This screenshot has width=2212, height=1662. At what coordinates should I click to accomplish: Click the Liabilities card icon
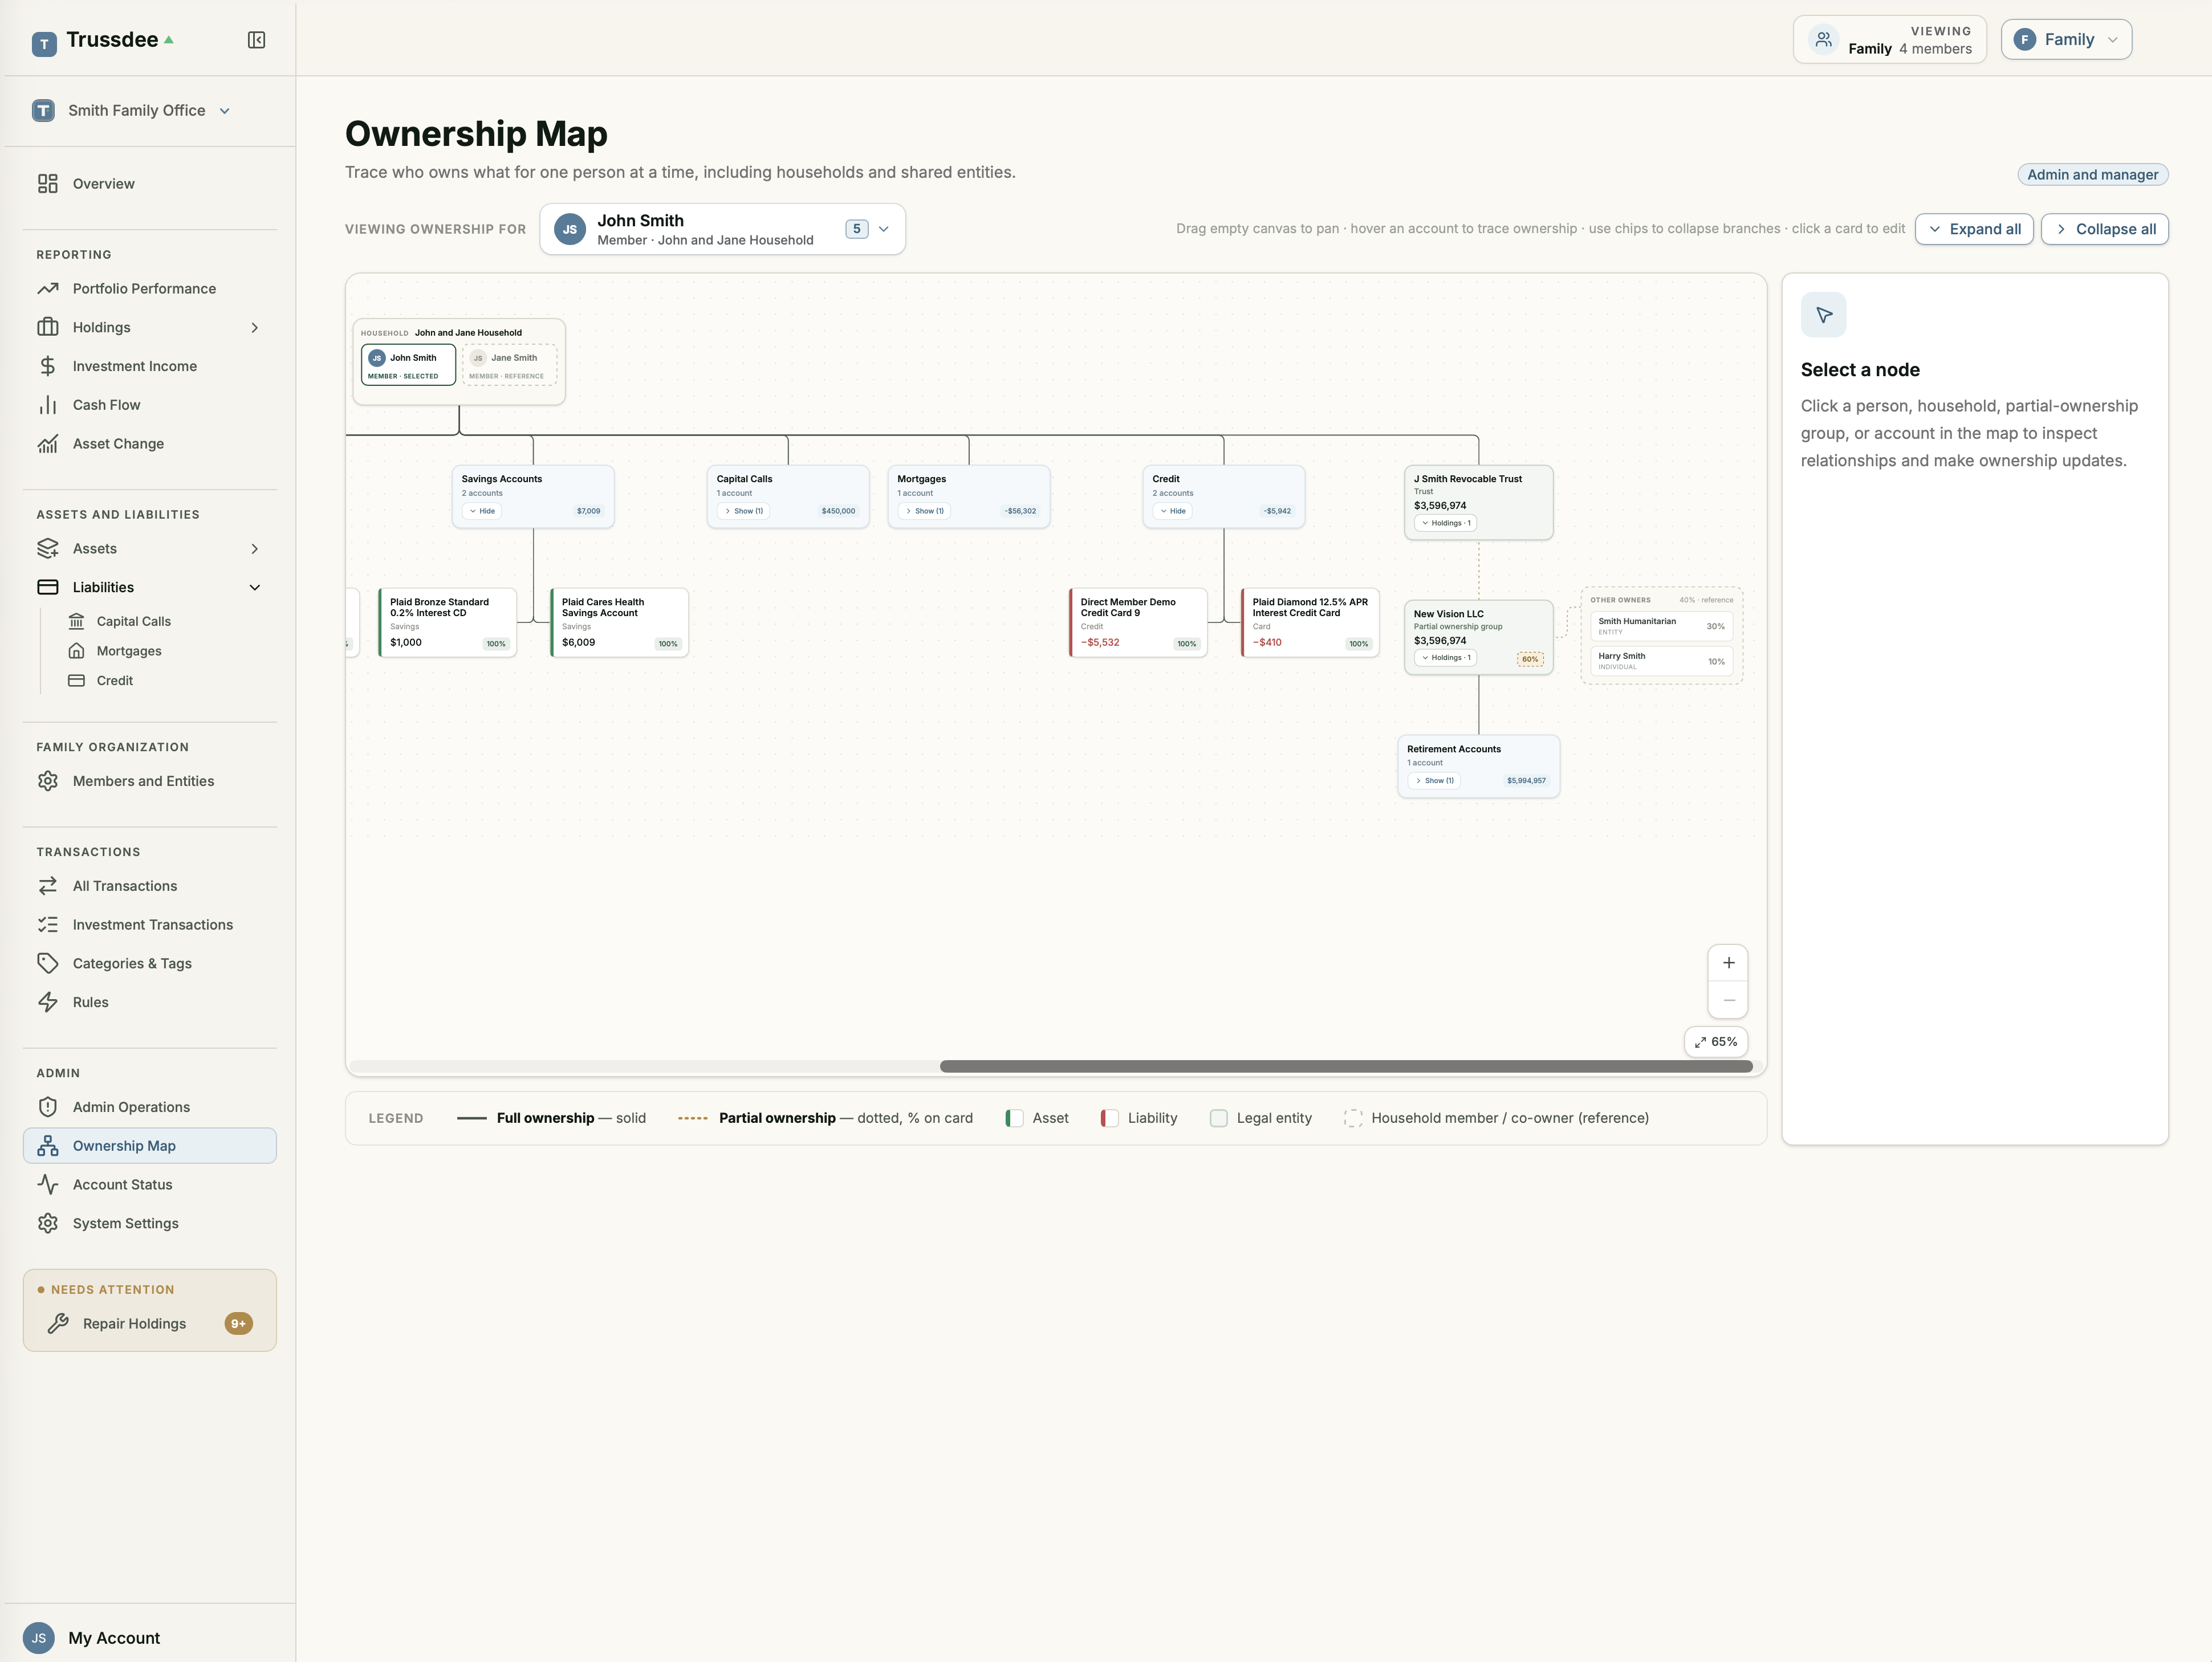point(48,587)
